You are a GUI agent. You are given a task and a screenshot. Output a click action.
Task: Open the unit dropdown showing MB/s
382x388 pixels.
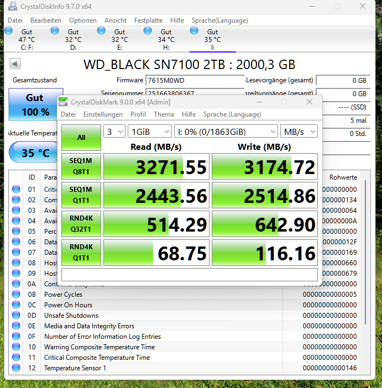click(299, 132)
